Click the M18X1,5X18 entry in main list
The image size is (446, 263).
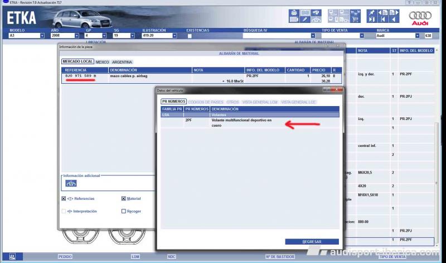(368, 195)
